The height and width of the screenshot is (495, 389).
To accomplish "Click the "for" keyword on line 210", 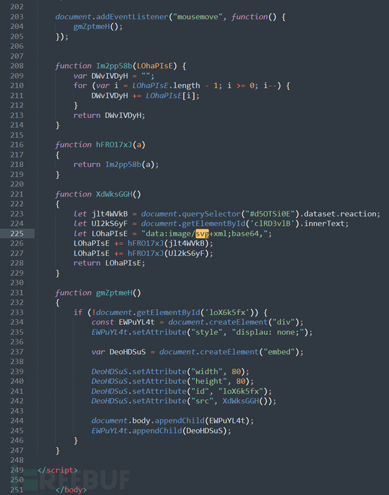I will (80, 86).
